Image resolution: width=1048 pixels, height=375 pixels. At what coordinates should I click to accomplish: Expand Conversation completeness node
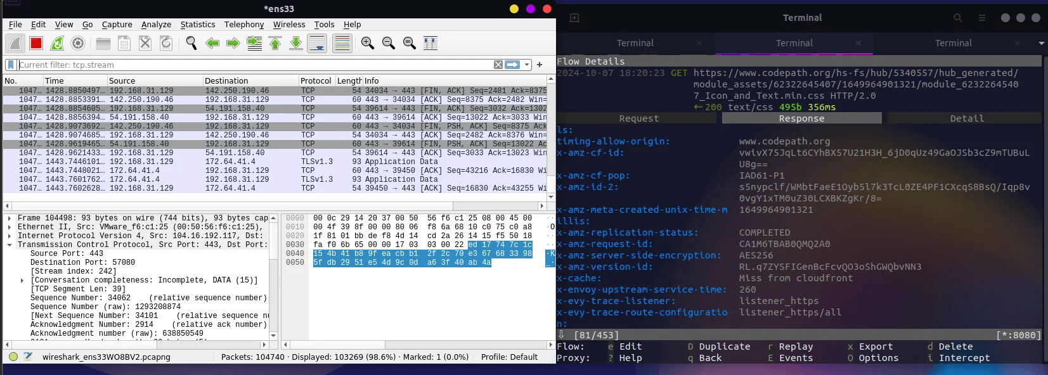click(x=22, y=280)
